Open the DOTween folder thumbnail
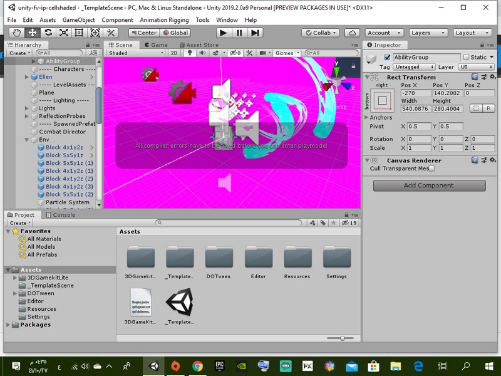This screenshot has height=376, width=501. (219, 257)
